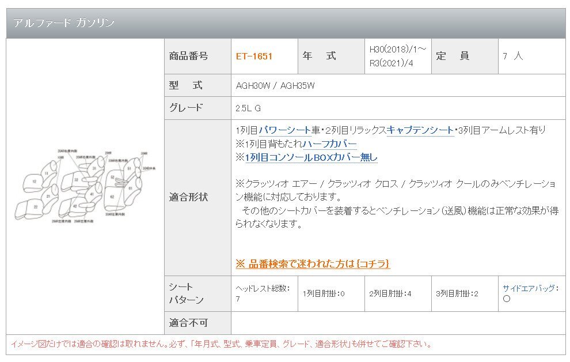This screenshot has height=362, width=570.
Task: Click the シートパターン label cell
Action: click(197, 293)
